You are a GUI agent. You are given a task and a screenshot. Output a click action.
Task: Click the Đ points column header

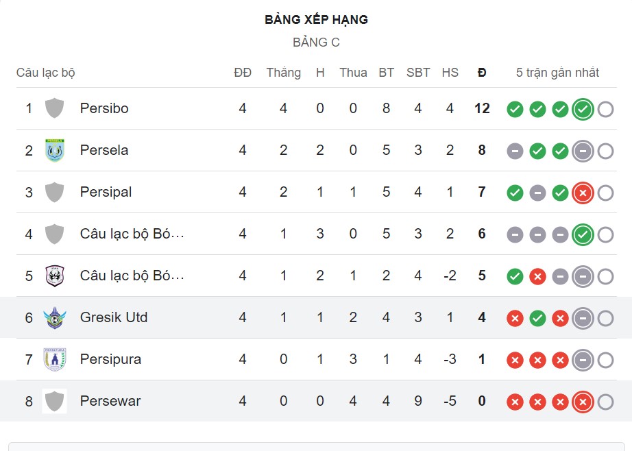[x=482, y=72]
